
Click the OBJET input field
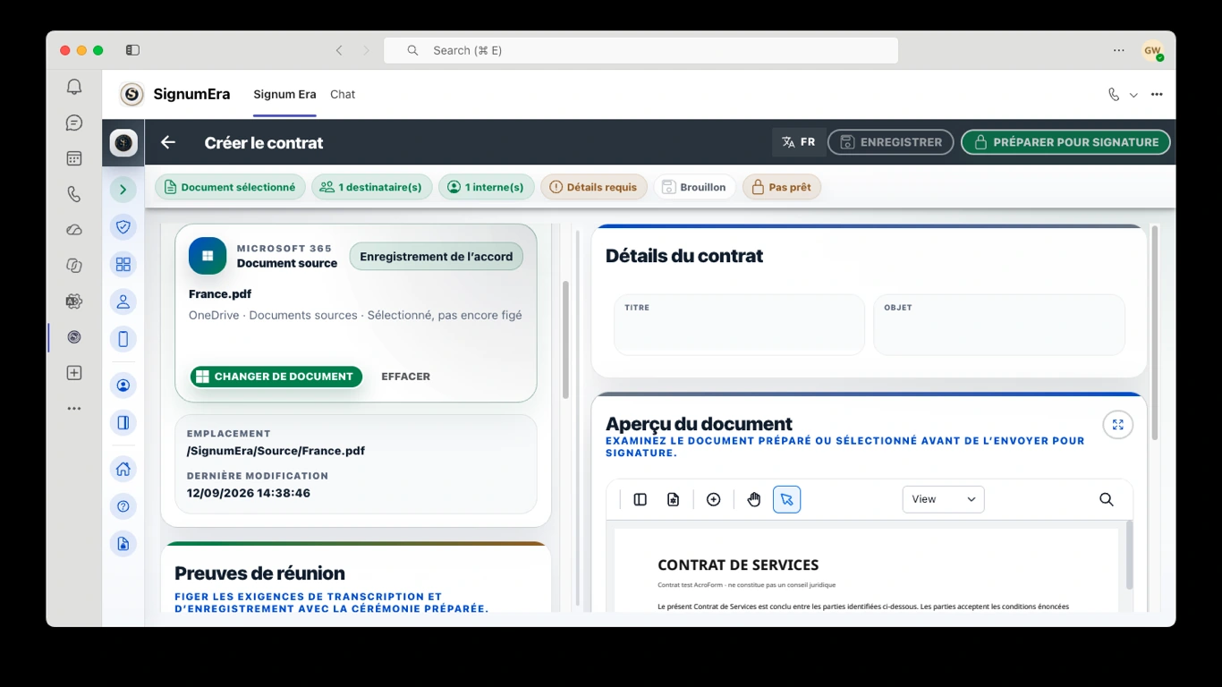[999, 325]
